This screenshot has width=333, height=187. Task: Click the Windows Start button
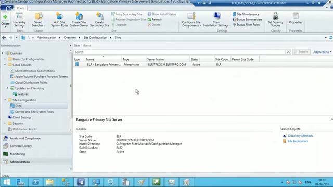point(7,182)
